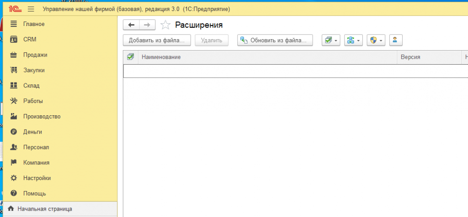Select the empty first table row
Screen dimensions: 468x217
pos(296,71)
